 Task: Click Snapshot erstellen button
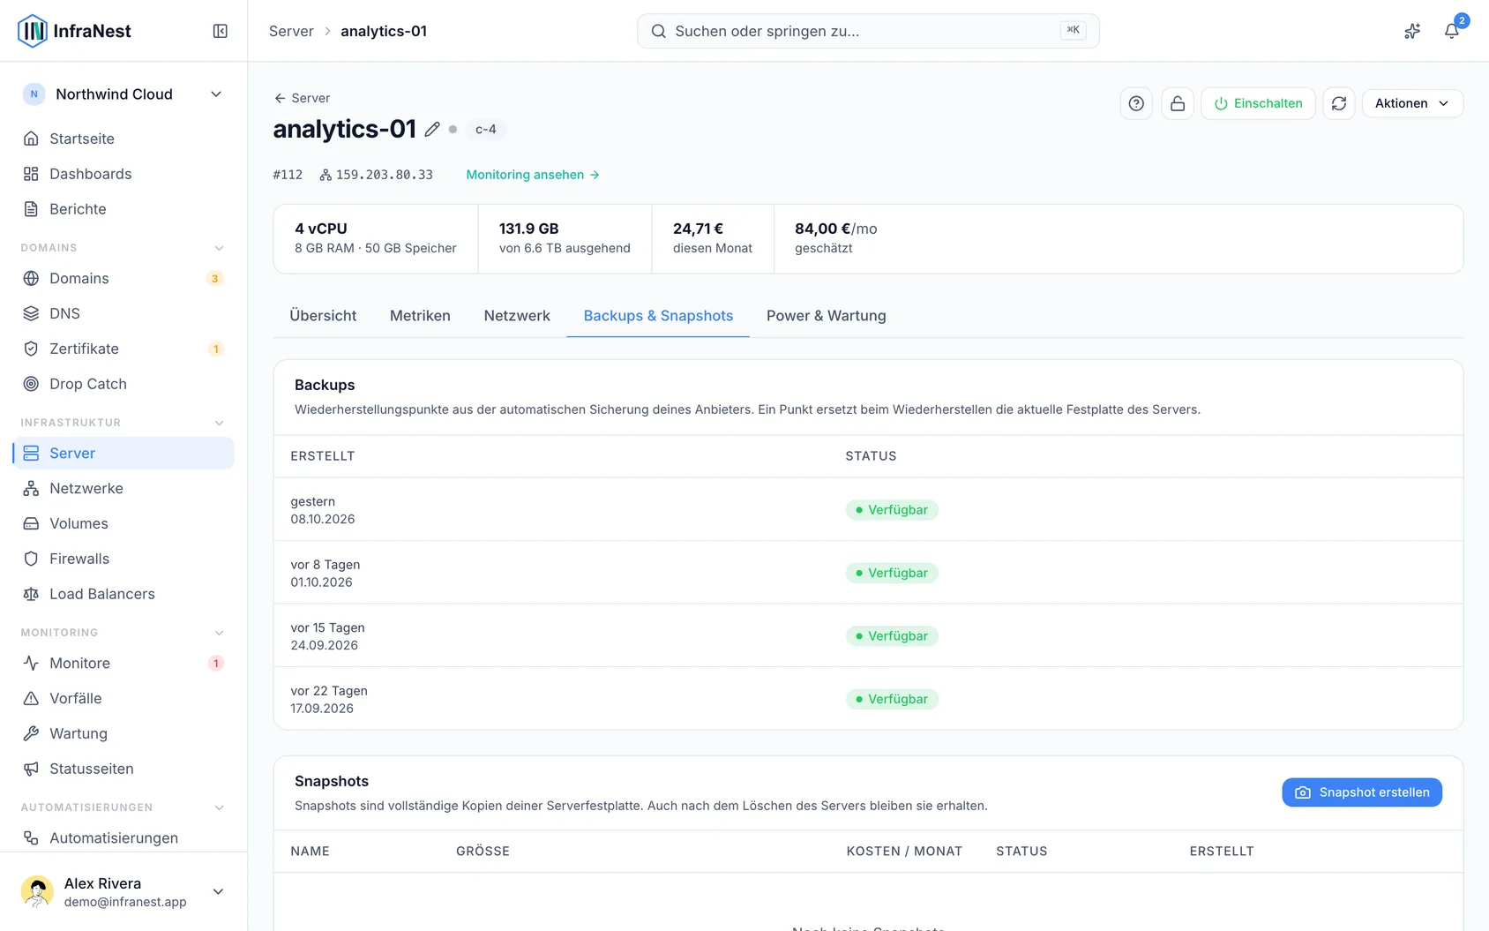coord(1362,792)
